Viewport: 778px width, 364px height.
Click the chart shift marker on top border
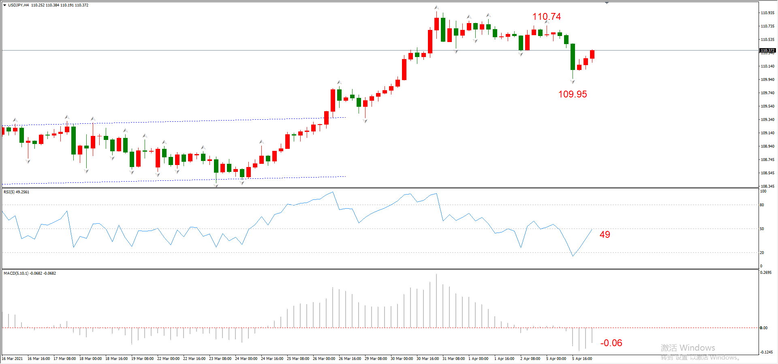click(607, 3)
